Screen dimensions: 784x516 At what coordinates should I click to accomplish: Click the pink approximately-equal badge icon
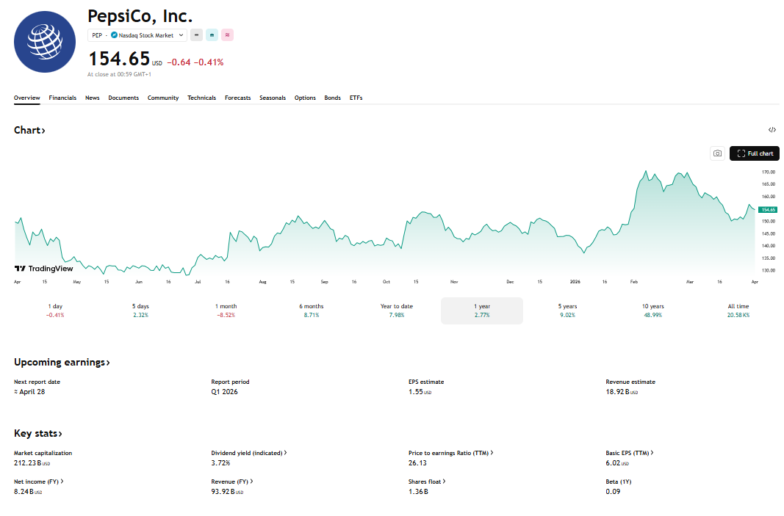click(x=228, y=35)
